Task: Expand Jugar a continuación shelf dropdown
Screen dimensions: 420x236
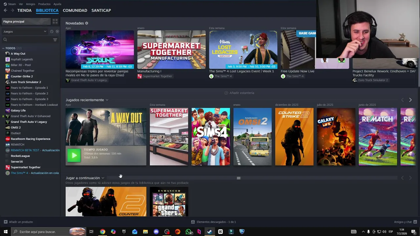Action: (103, 178)
